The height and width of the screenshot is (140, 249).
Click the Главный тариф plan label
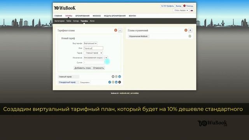click(x=68, y=77)
